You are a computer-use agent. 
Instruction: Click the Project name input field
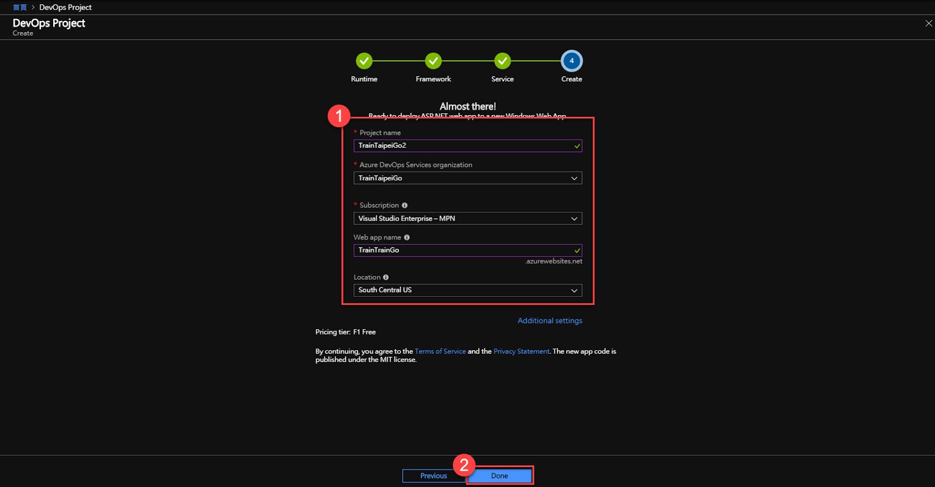[467, 145]
